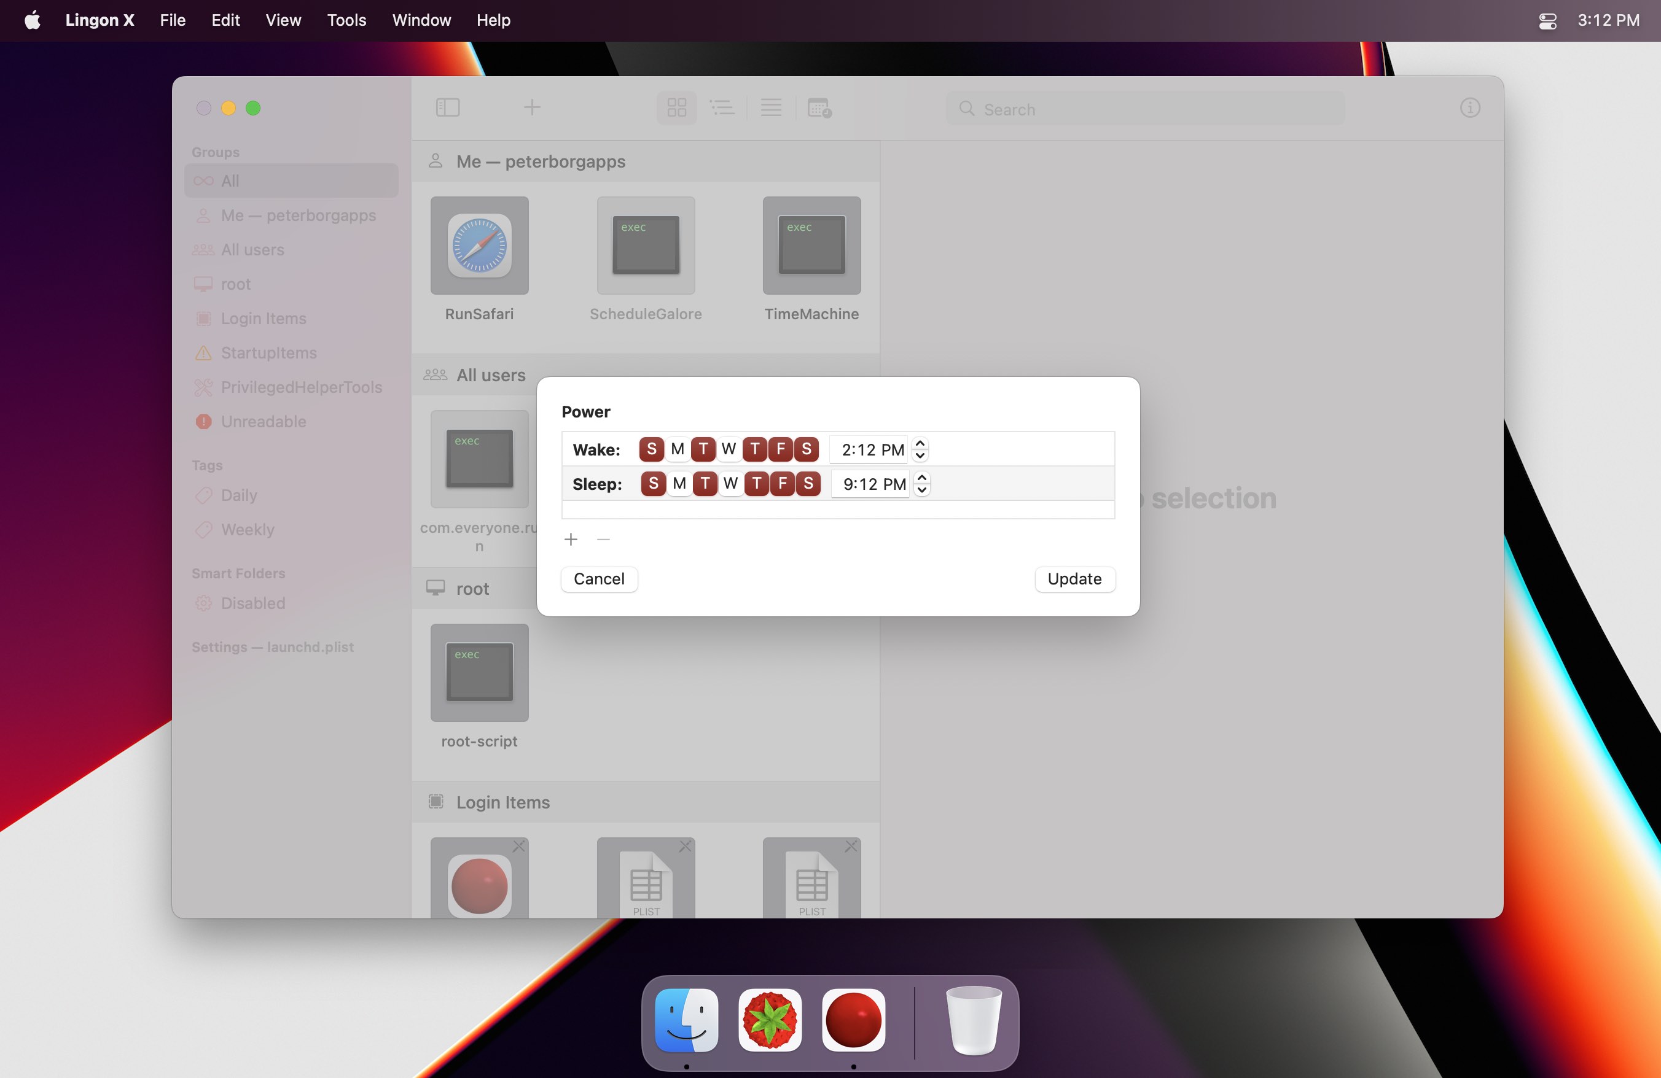Switch to outline list view
This screenshot has height=1078, width=1661.
coord(722,107)
